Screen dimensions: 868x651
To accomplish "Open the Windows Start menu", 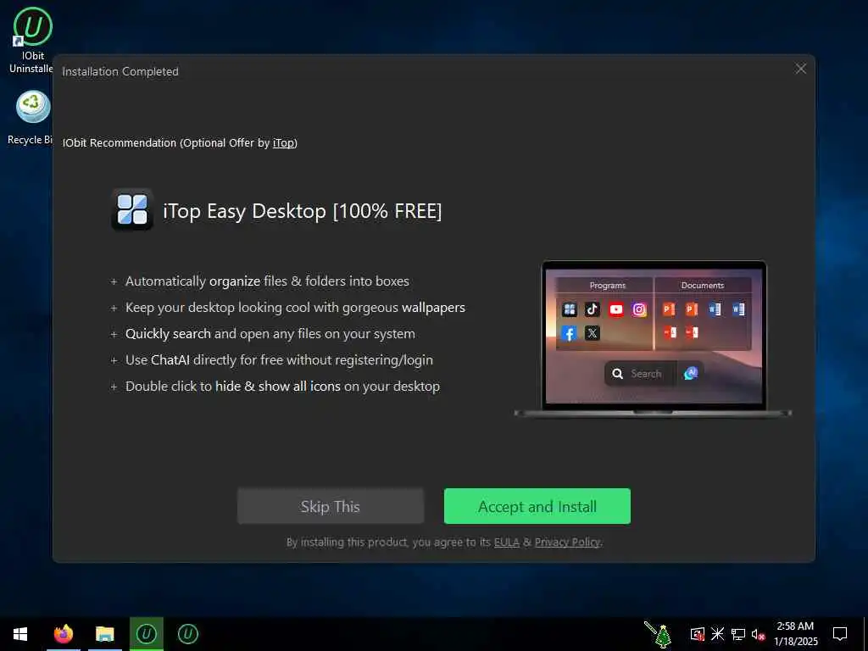I will click(x=20, y=634).
